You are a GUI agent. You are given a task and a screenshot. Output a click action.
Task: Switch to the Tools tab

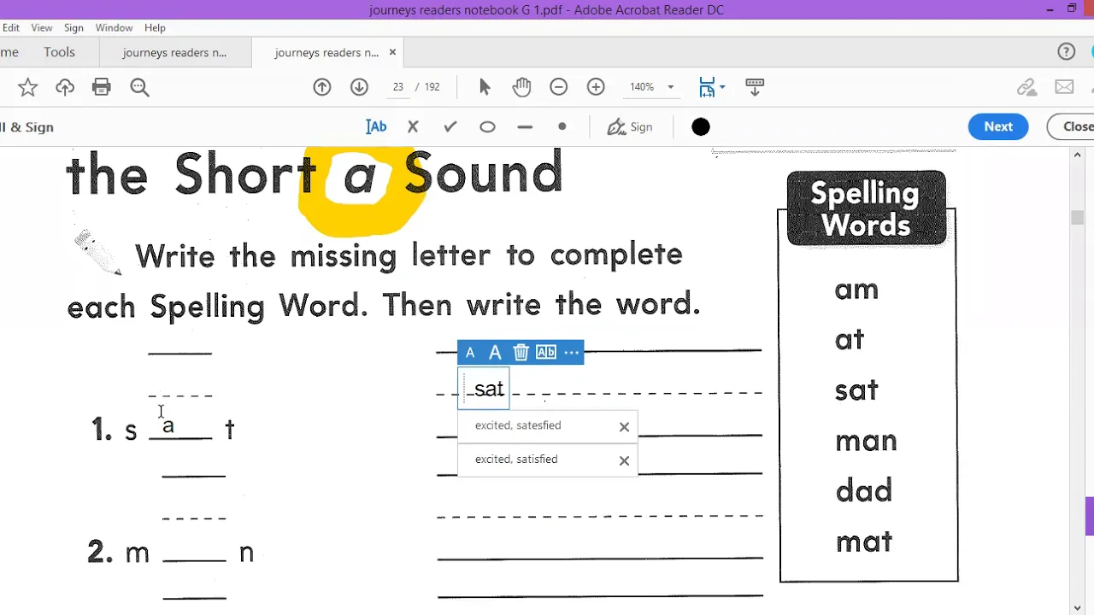tap(60, 52)
